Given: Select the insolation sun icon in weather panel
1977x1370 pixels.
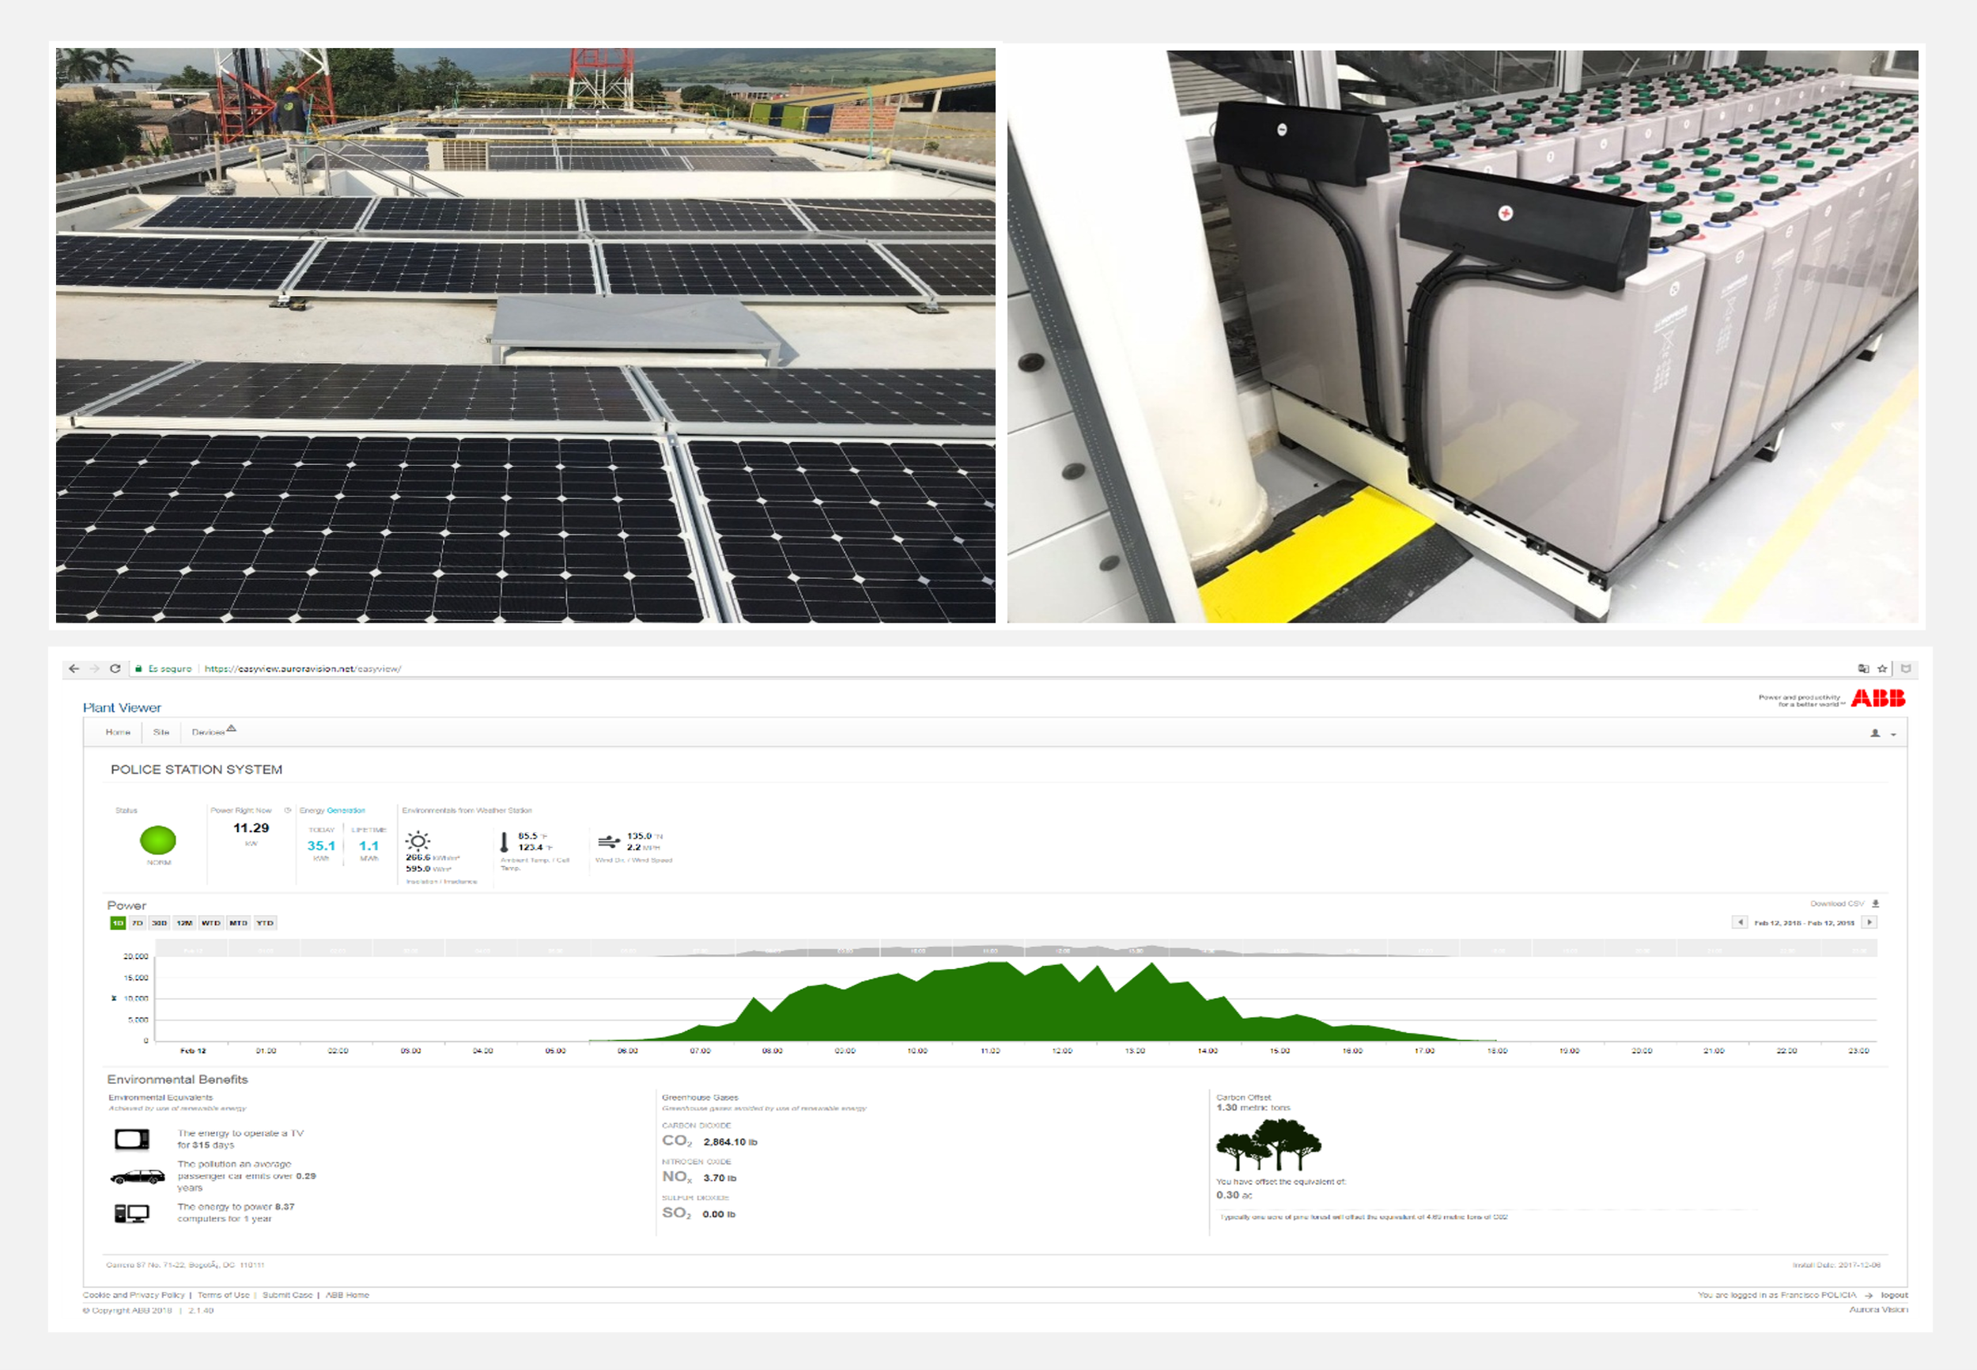Looking at the screenshot, I should (418, 842).
